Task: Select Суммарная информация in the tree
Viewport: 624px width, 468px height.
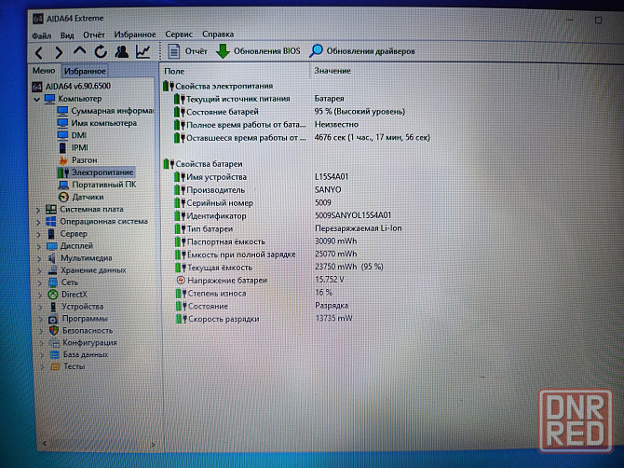Action: tap(105, 111)
